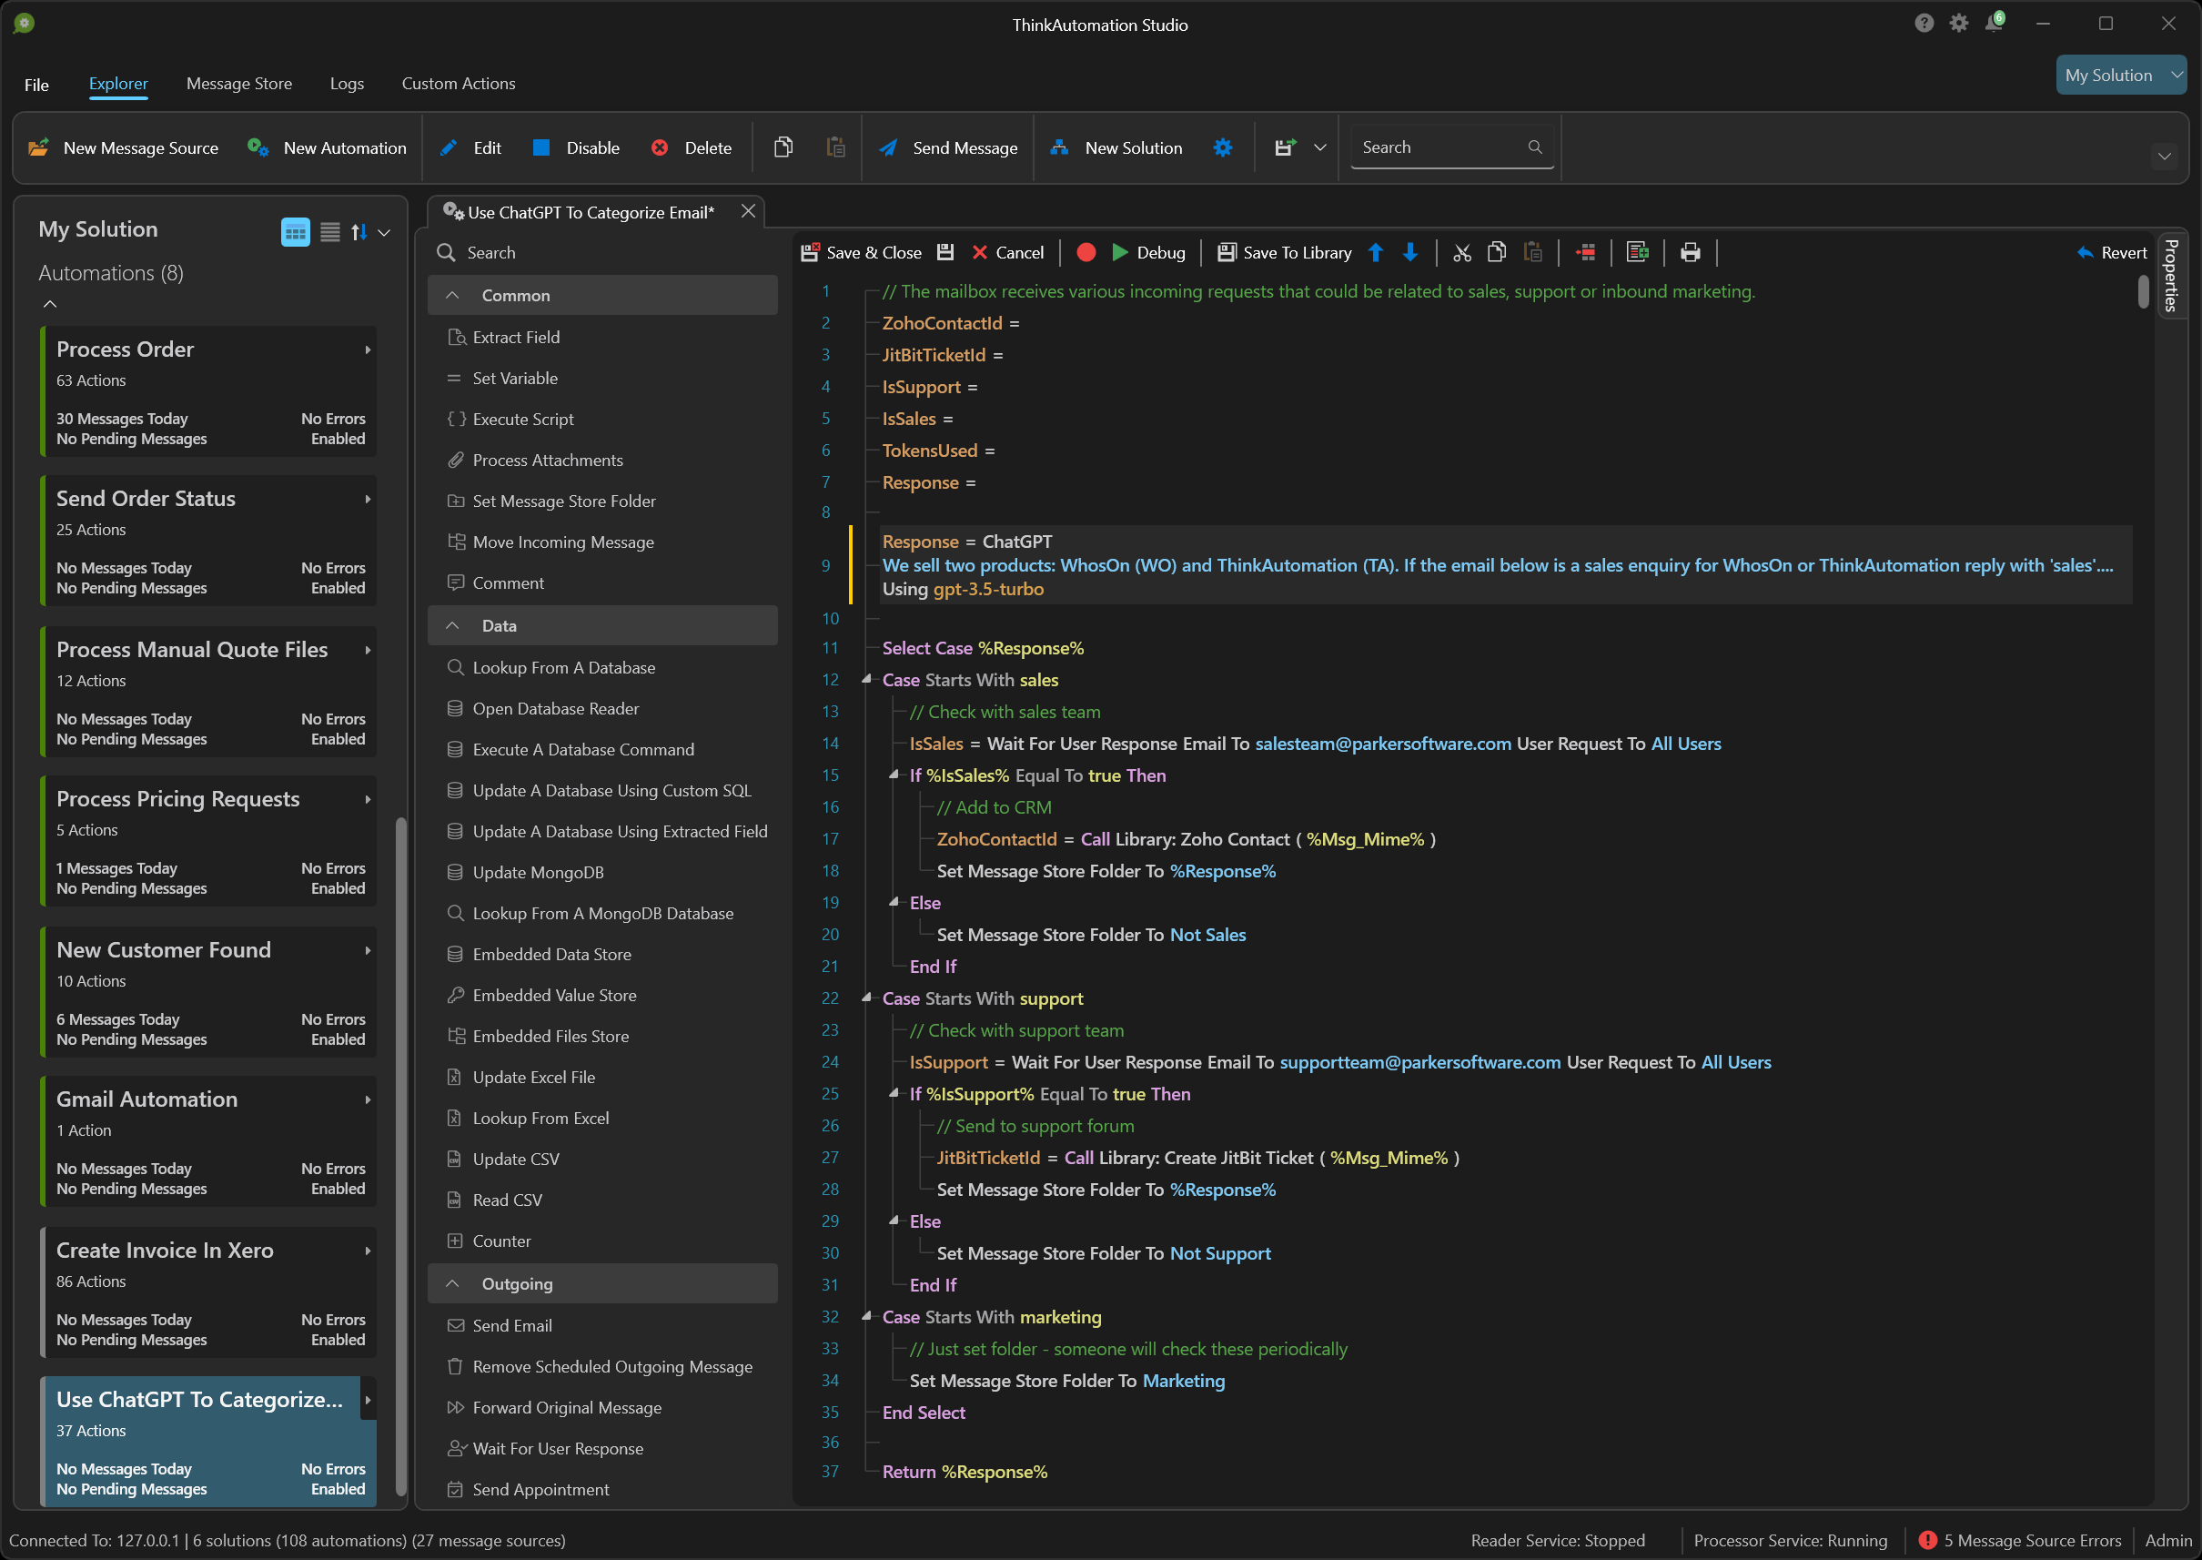
Task: Click New Automation button in toolbar
Action: (329, 148)
